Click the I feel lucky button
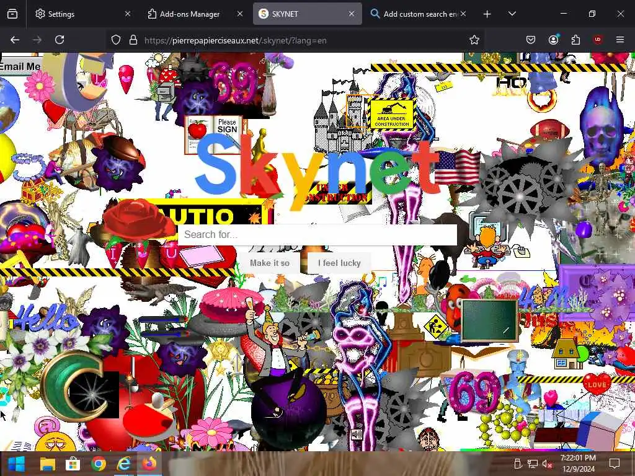 (339, 263)
